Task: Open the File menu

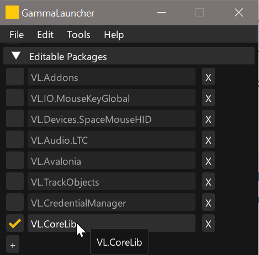Action: pyautogui.click(x=17, y=35)
